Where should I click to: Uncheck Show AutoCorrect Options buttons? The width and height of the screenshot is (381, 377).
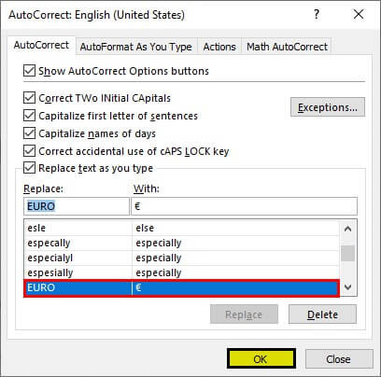29,71
